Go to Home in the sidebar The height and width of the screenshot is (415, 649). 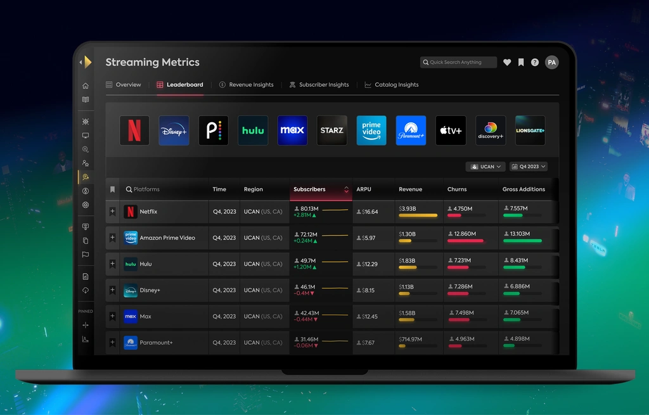tap(86, 86)
